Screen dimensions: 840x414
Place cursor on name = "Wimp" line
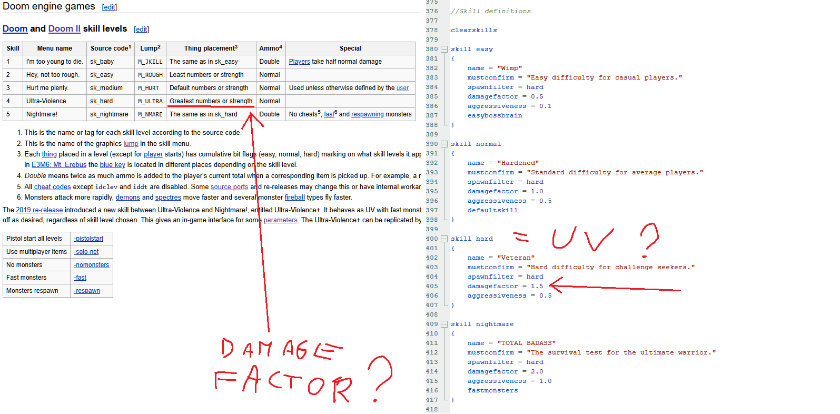pos(495,68)
